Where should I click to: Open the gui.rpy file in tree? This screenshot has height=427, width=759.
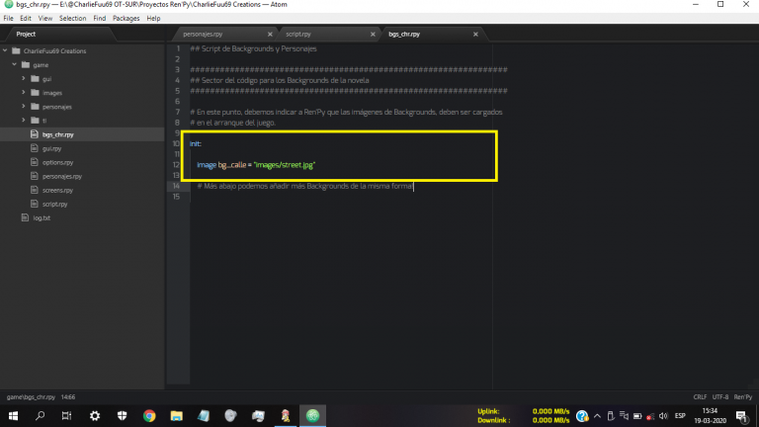click(x=51, y=147)
